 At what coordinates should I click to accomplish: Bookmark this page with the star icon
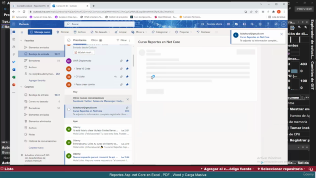256,12
